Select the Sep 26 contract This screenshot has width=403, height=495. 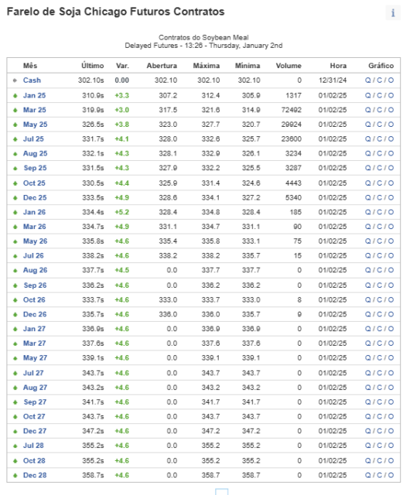35,285
